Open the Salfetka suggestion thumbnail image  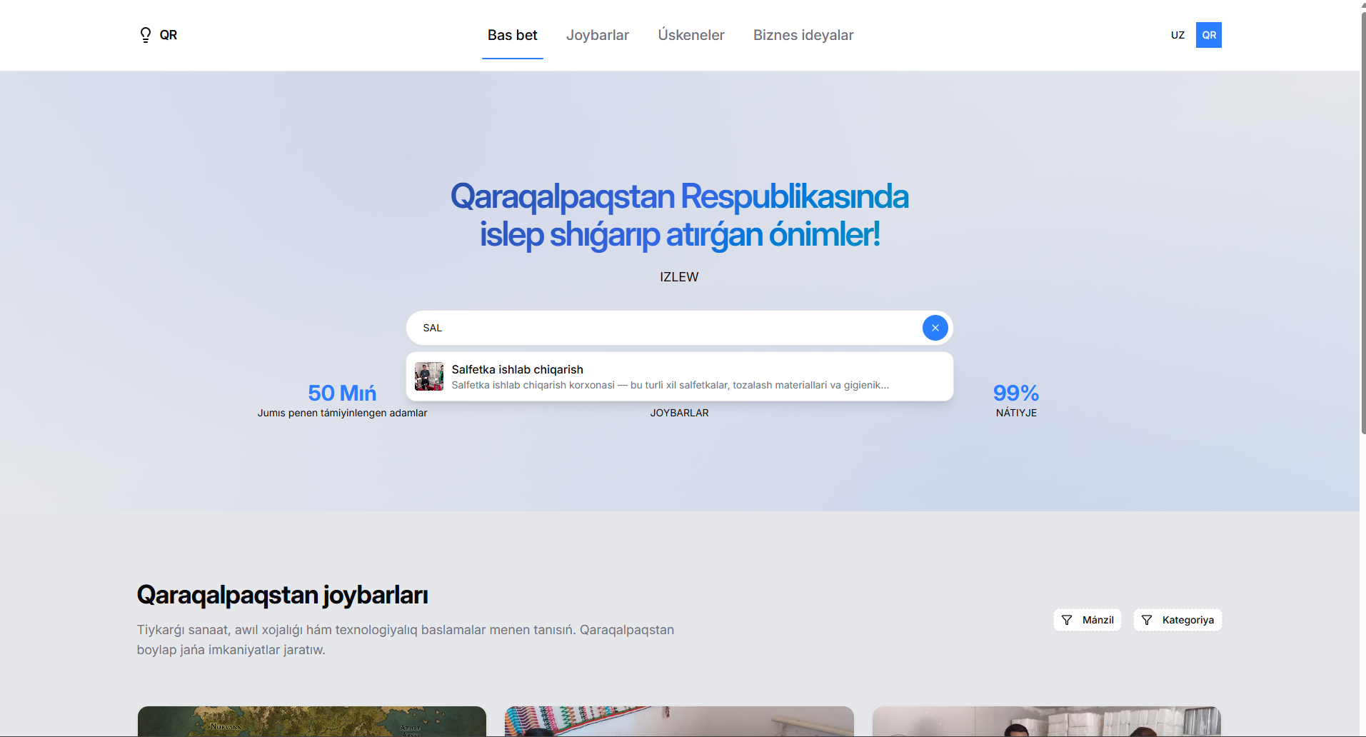coord(429,376)
